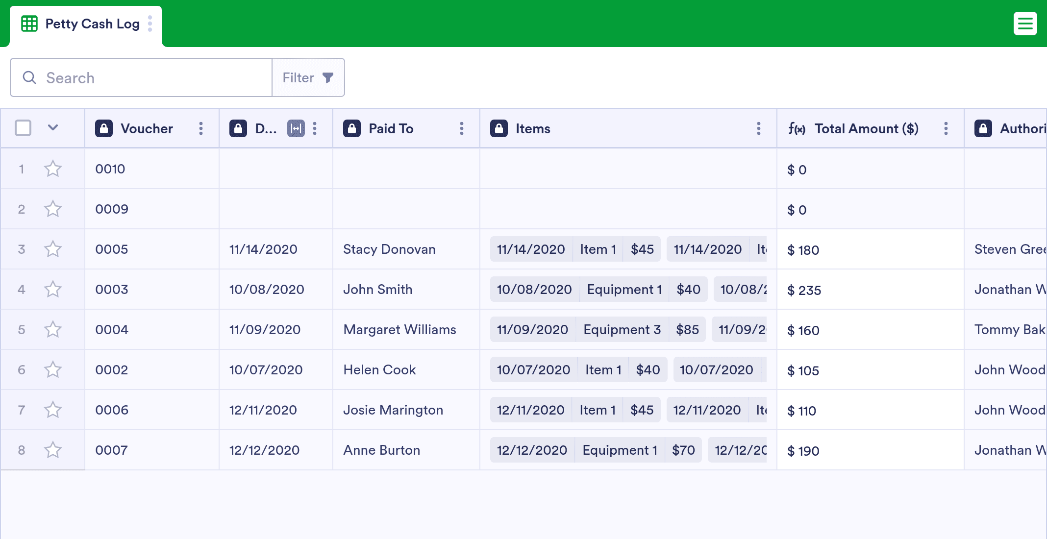Star row 3 voucher 0005
Screen dimensions: 1047x539
click(53, 249)
